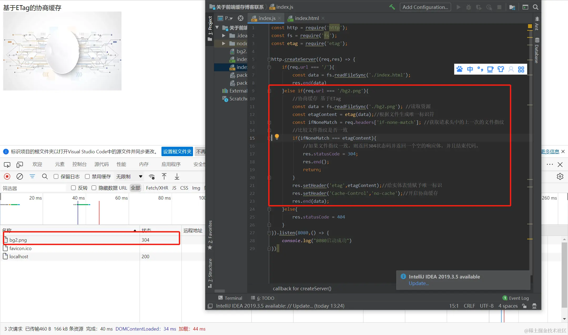Viewport: 568px width, 335px height.
Task: Toggle the network filter funnel icon
Action: [x=32, y=176]
